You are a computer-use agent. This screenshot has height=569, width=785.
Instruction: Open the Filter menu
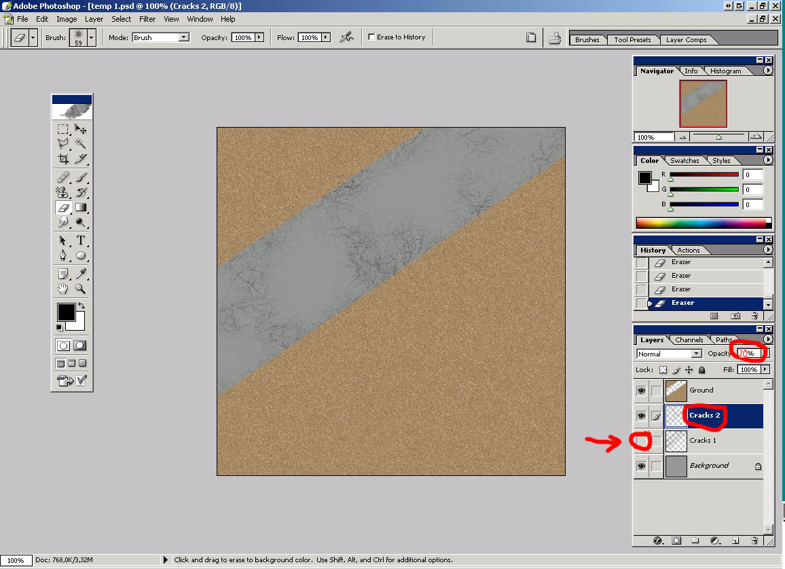click(147, 19)
